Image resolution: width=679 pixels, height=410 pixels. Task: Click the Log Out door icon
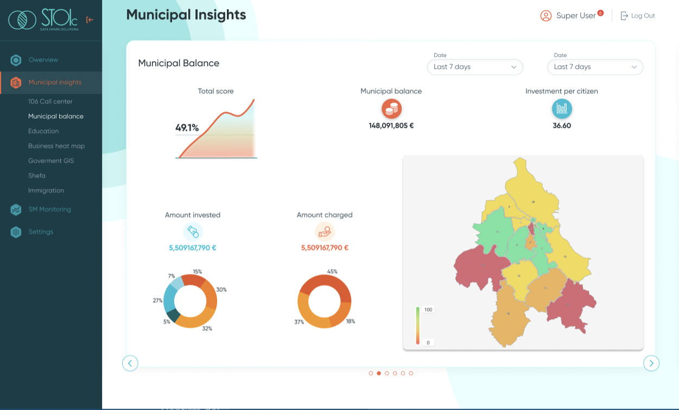click(624, 16)
